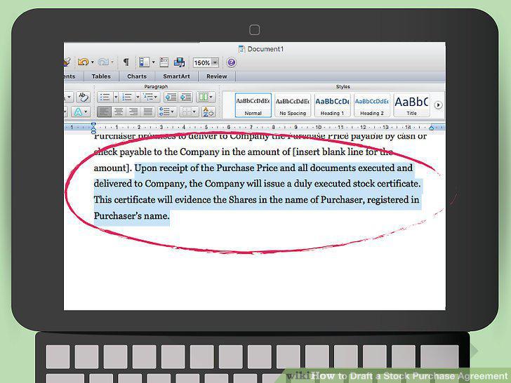Apply the Heading 1 style
The width and height of the screenshot is (511, 383).
click(332, 105)
